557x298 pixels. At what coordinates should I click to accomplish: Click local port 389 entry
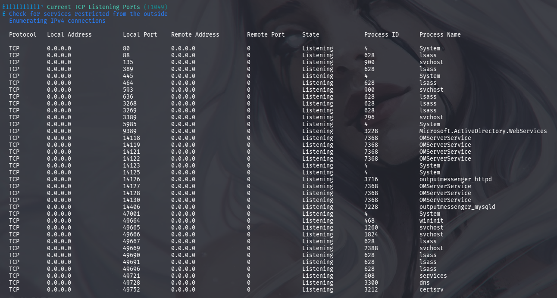(x=128, y=69)
